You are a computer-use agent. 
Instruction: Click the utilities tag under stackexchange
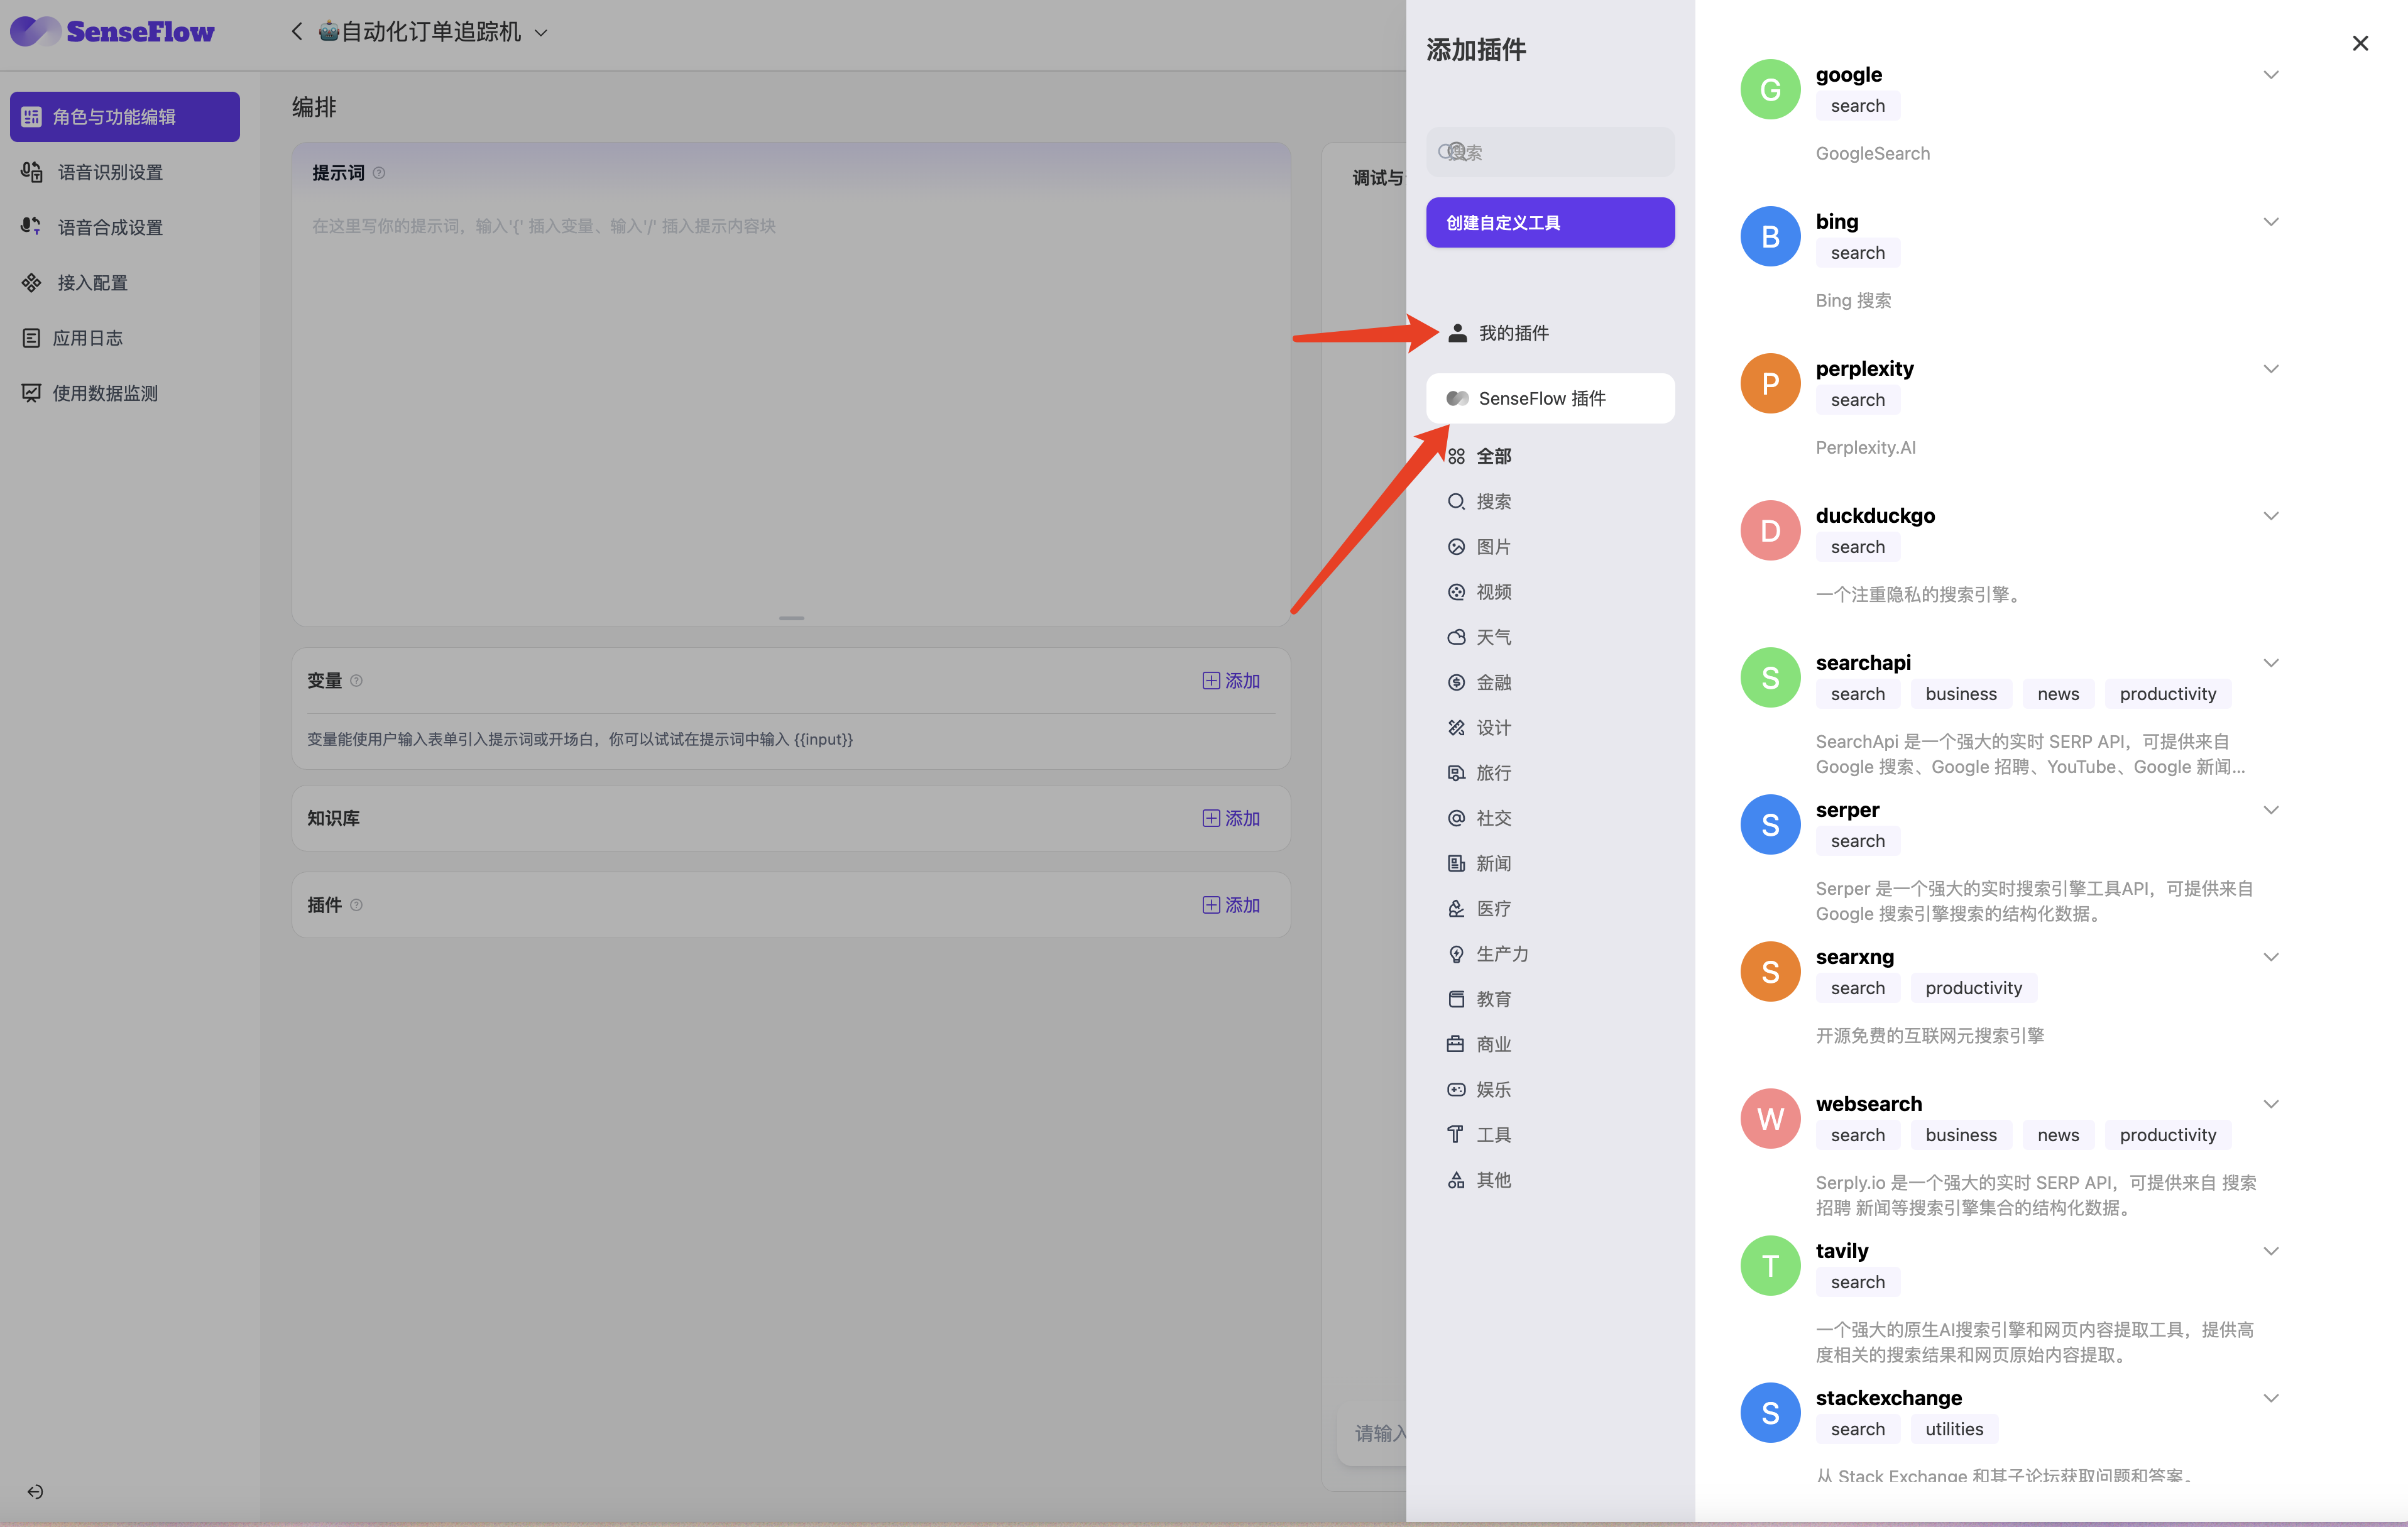(x=1954, y=1429)
